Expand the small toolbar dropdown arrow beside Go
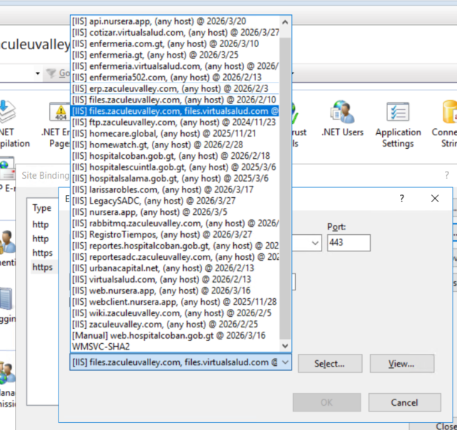457x430 pixels. coord(37,73)
